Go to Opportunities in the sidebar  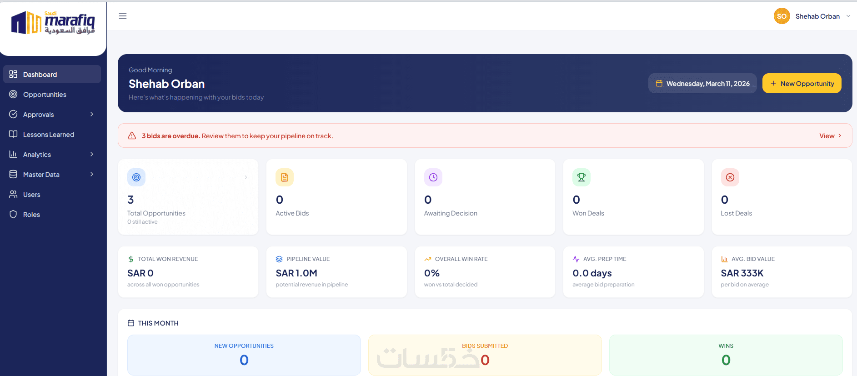coord(52,94)
